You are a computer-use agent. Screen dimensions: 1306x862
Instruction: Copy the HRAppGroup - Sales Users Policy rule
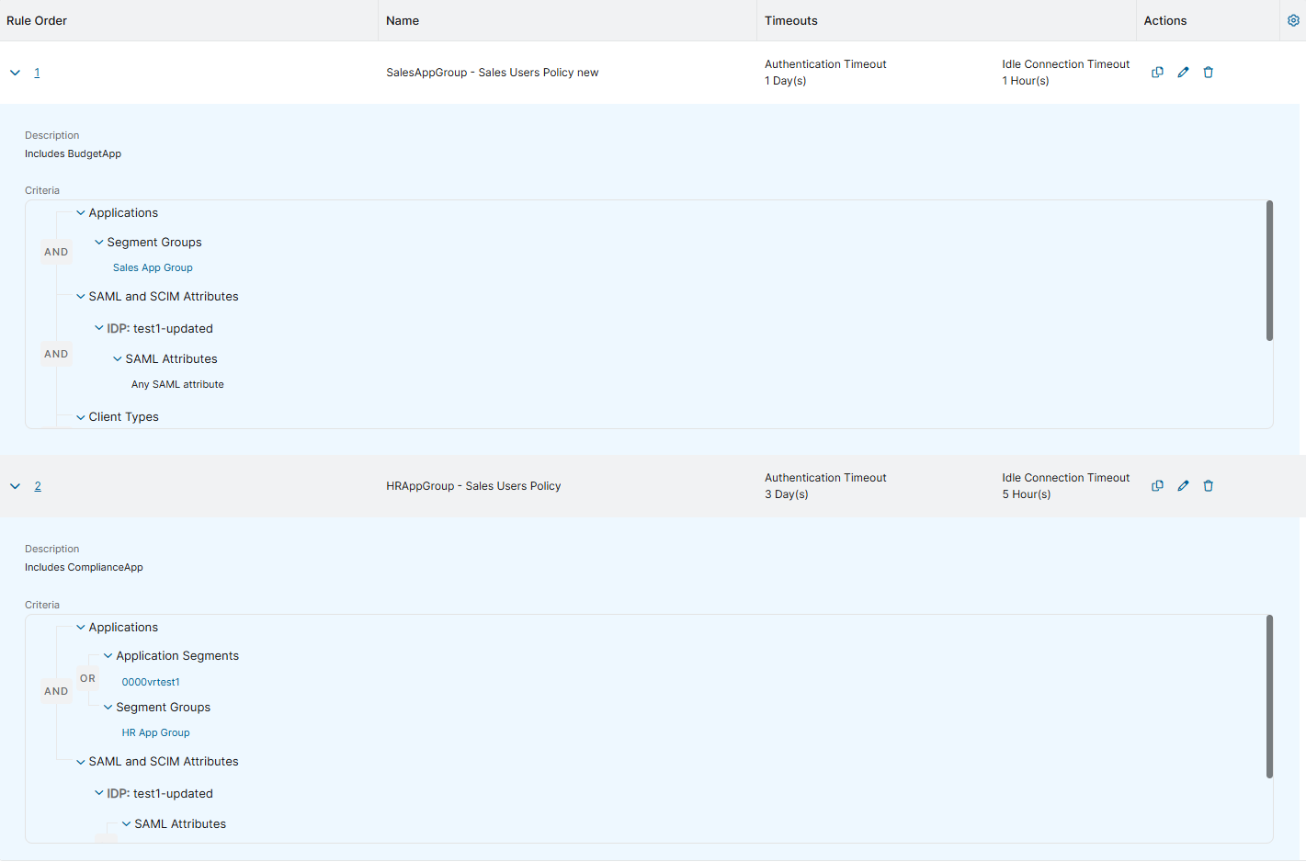pos(1157,486)
